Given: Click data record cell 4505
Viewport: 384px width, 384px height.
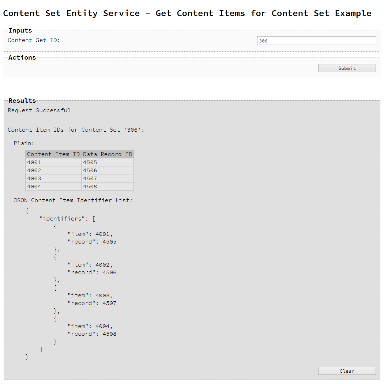Looking at the screenshot, I should tap(108, 162).
